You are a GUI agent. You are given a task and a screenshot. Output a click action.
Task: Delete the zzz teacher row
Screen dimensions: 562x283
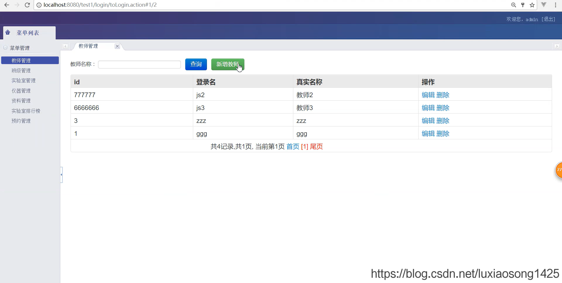[x=443, y=121]
